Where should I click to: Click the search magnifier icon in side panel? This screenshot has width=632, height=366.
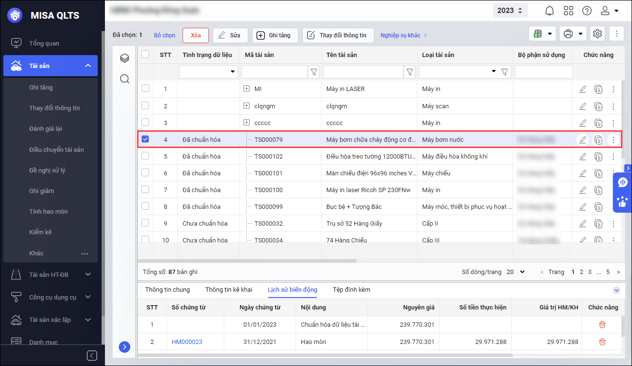pyautogui.click(x=125, y=79)
